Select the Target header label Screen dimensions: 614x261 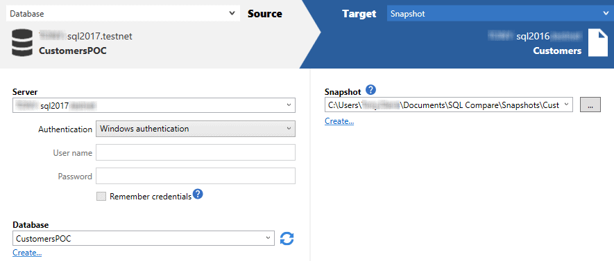point(359,14)
